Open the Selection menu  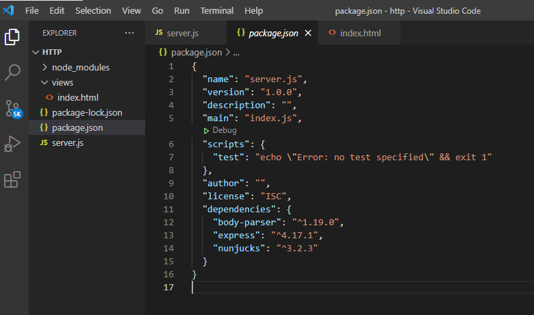(93, 10)
